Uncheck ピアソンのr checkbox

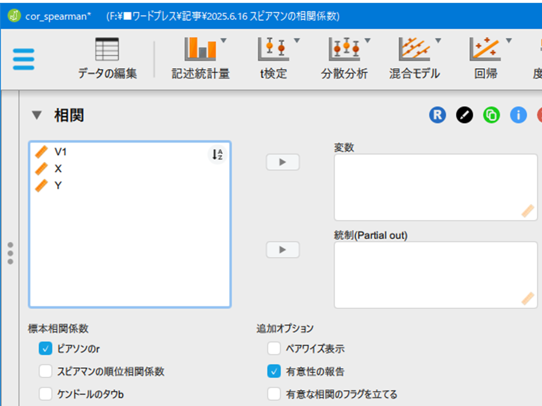tap(46, 348)
